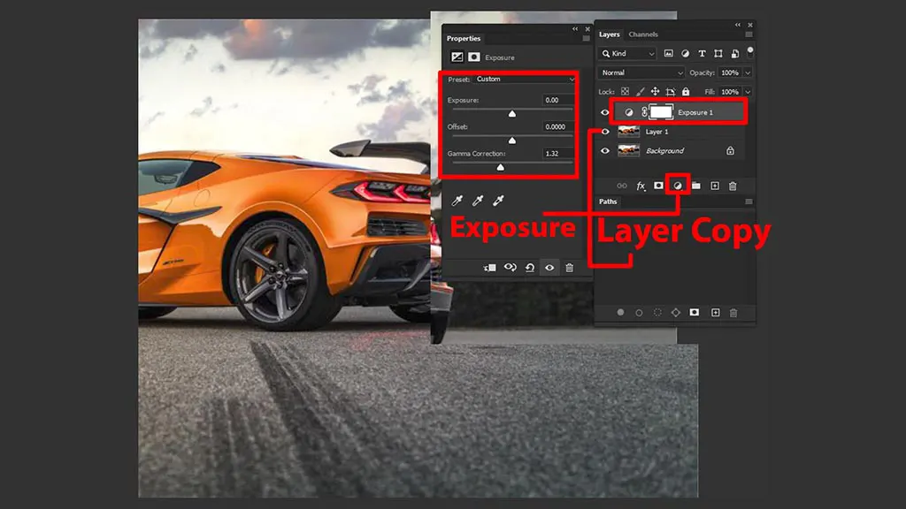Select the Paths tab

[608, 201]
